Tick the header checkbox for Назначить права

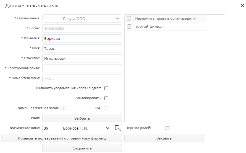coord(129,18)
